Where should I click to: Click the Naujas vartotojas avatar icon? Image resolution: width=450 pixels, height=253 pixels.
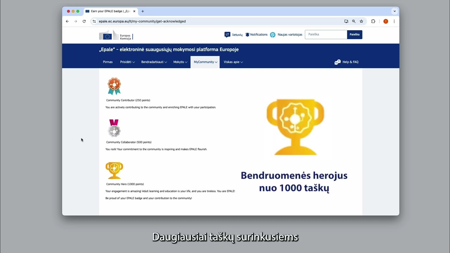pyautogui.click(x=273, y=34)
